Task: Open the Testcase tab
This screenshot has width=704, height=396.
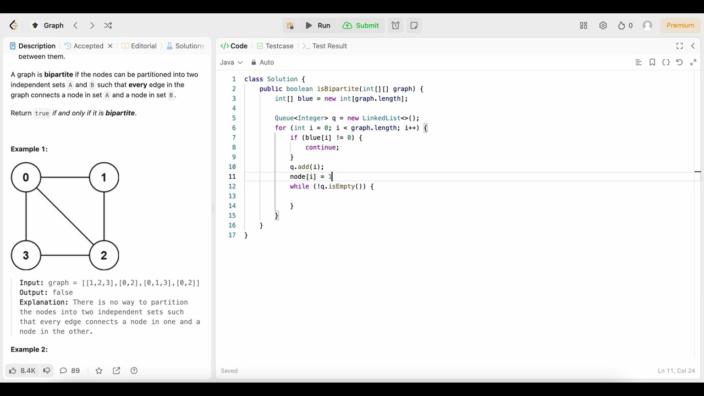Action: coord(274,46)
